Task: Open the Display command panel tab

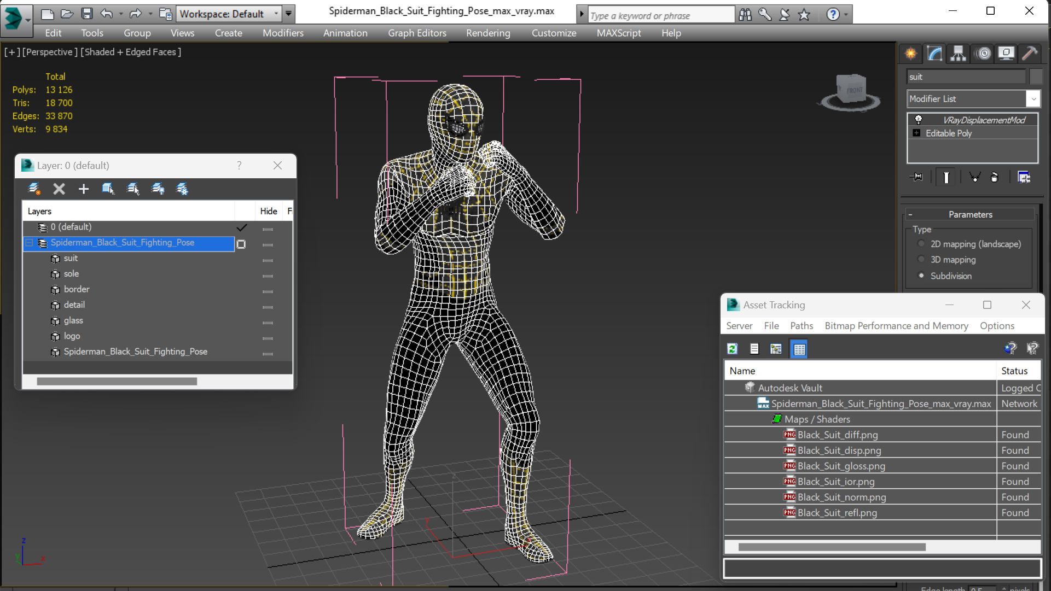Action: 1006,54
